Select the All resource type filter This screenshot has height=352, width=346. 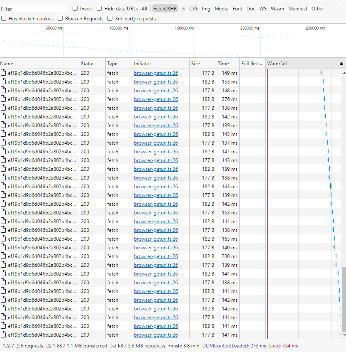(x=144, y=9)
